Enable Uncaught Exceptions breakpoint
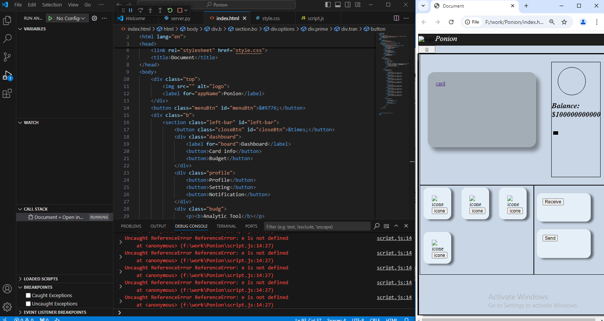Screen dimensions: 604x321 (28, 304)
